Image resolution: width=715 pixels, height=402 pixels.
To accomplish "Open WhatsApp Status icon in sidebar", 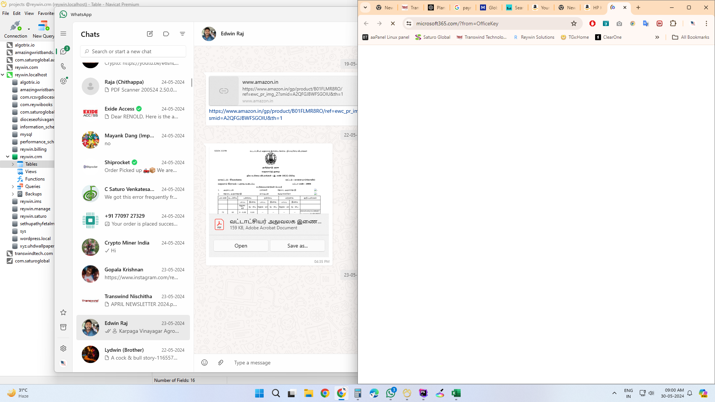I will click(x=63, y=81).
